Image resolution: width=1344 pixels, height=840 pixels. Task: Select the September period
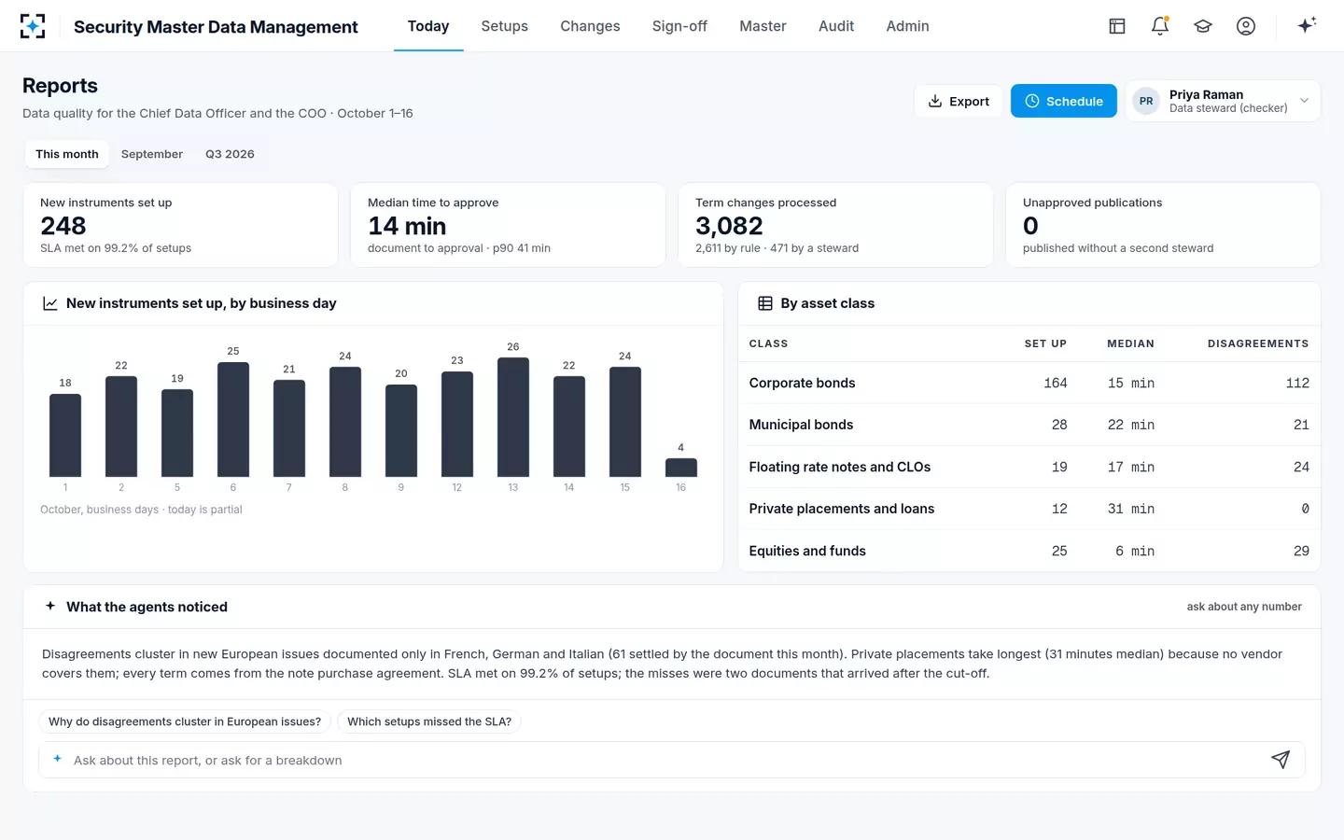(x=152, y=154)
